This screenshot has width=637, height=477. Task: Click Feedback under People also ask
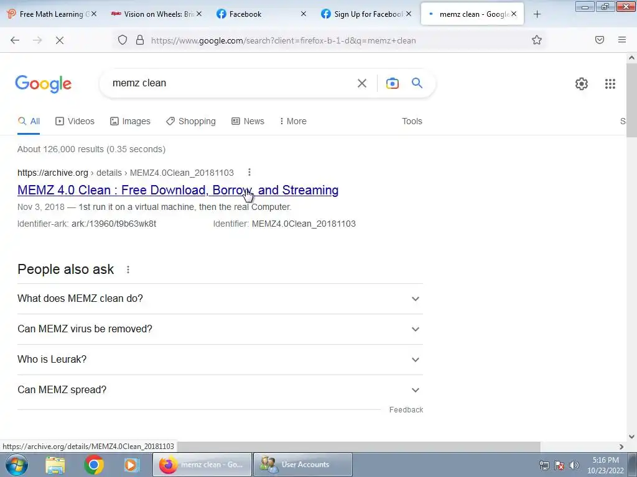pyautogui.click(x=406, y=410)
